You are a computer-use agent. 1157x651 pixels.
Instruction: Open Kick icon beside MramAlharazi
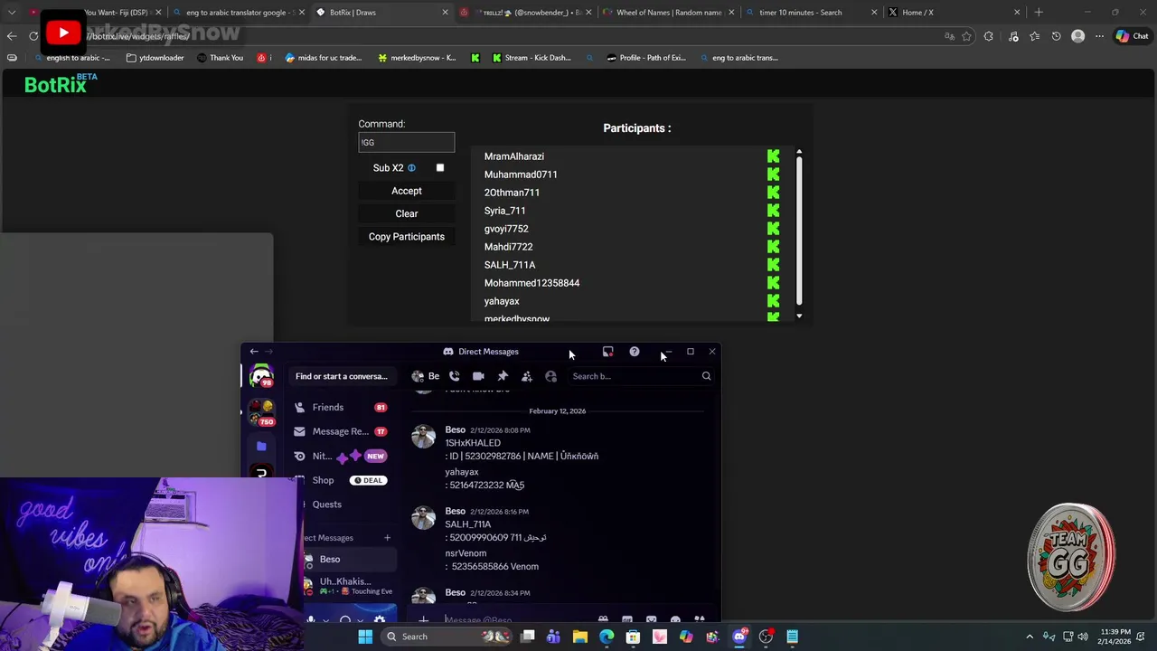[773, 156]
